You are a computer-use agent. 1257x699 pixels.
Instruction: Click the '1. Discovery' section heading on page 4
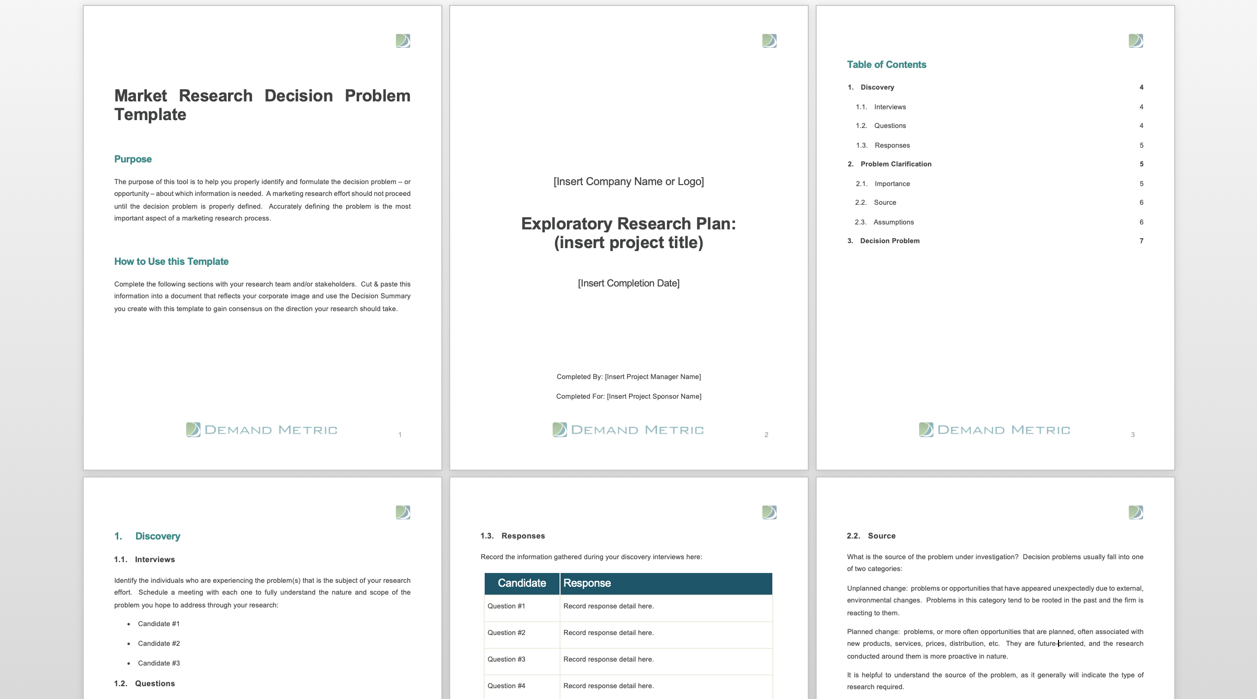click(147, 536)
